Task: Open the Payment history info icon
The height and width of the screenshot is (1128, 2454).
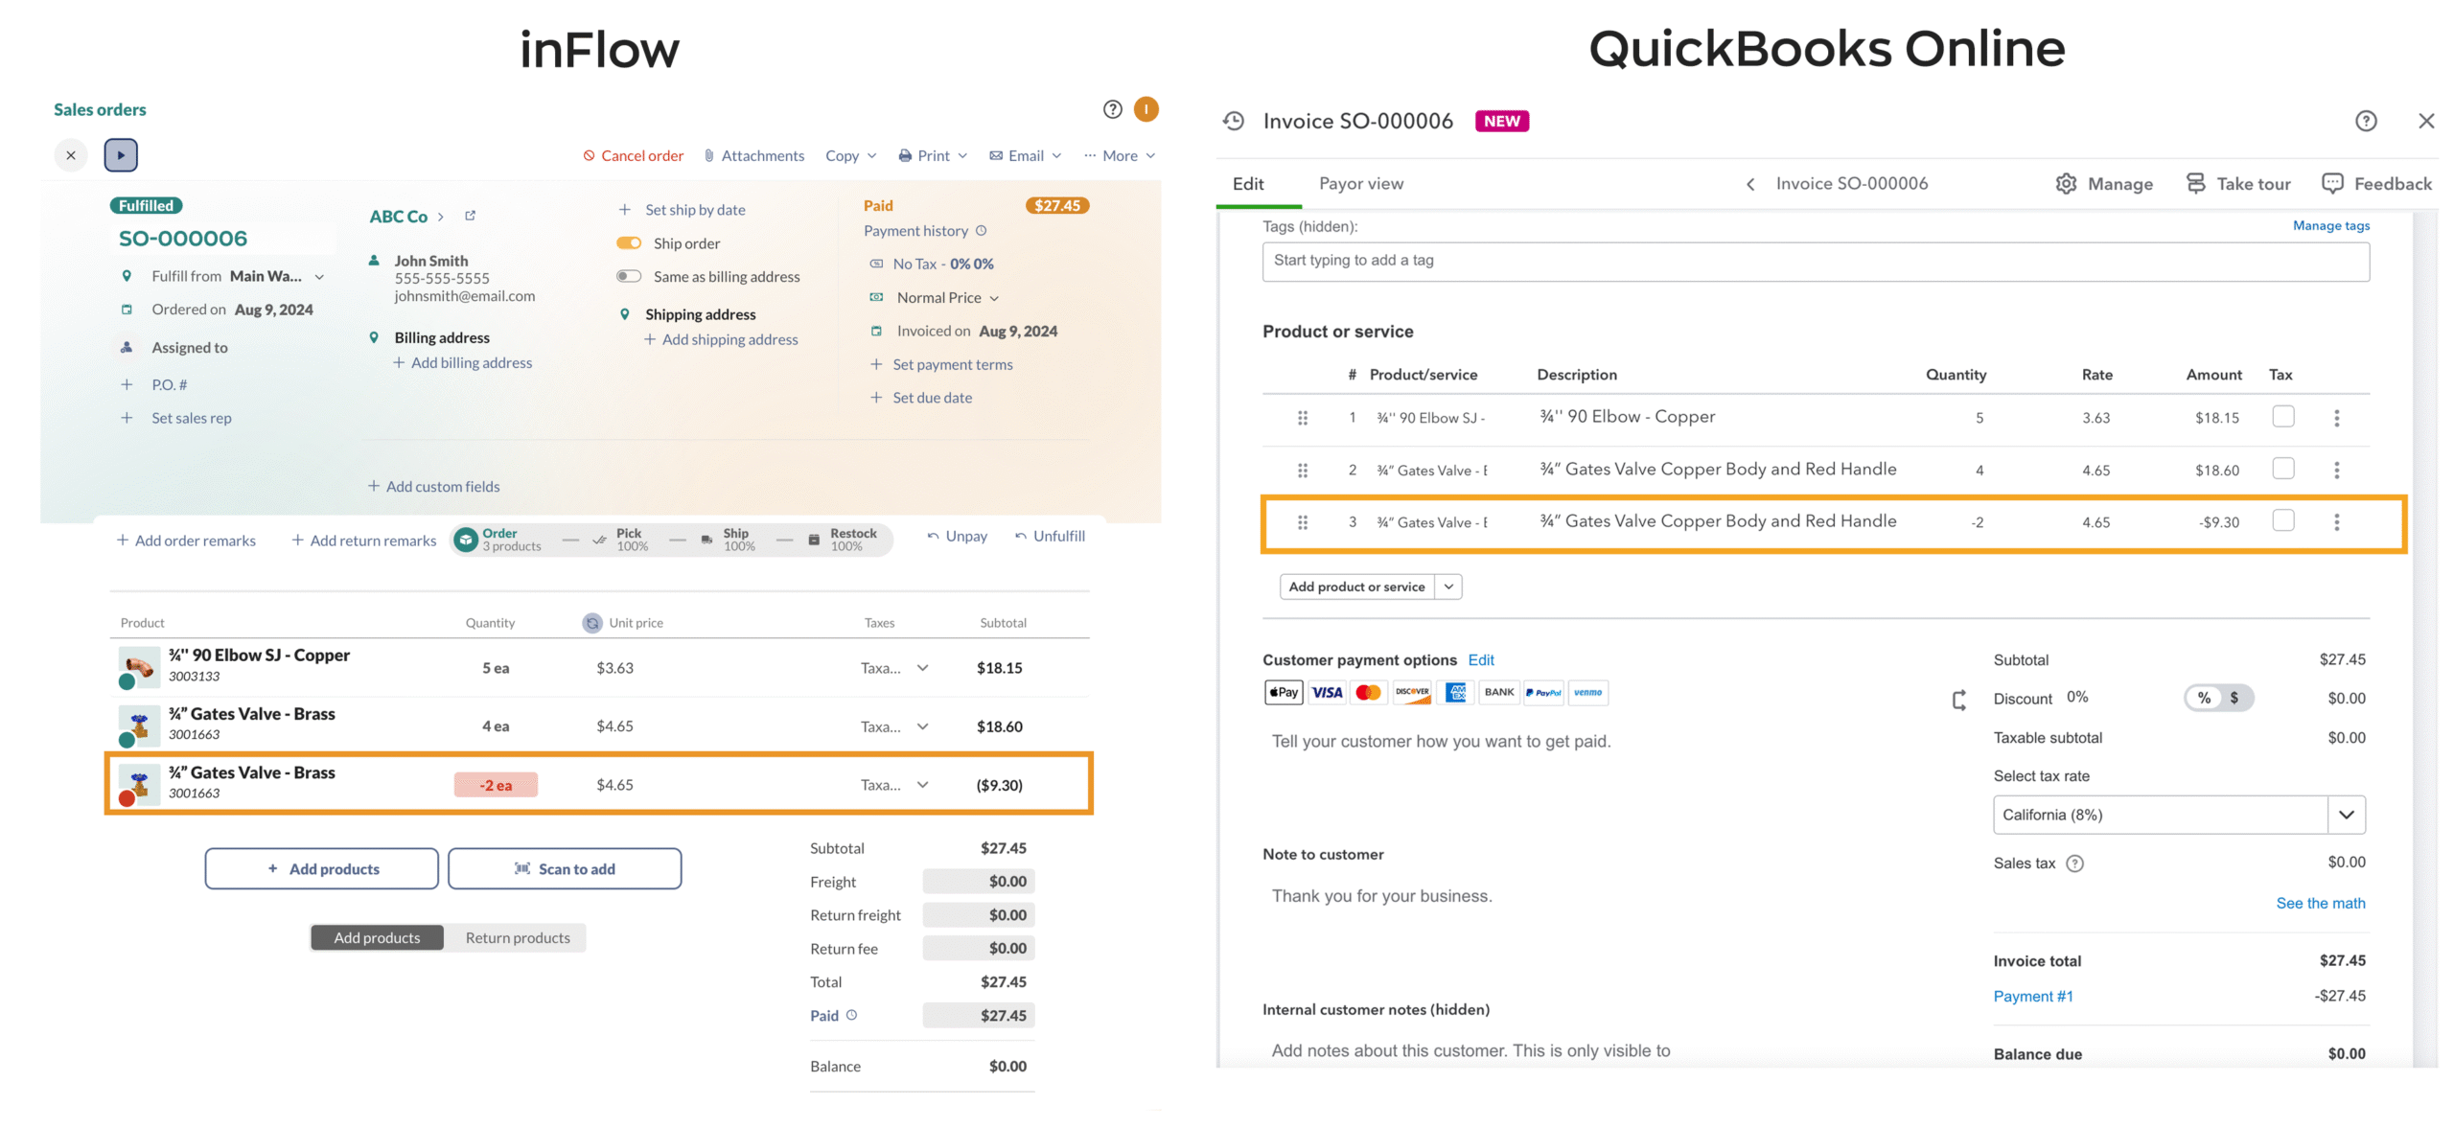Action: [981, 231]
